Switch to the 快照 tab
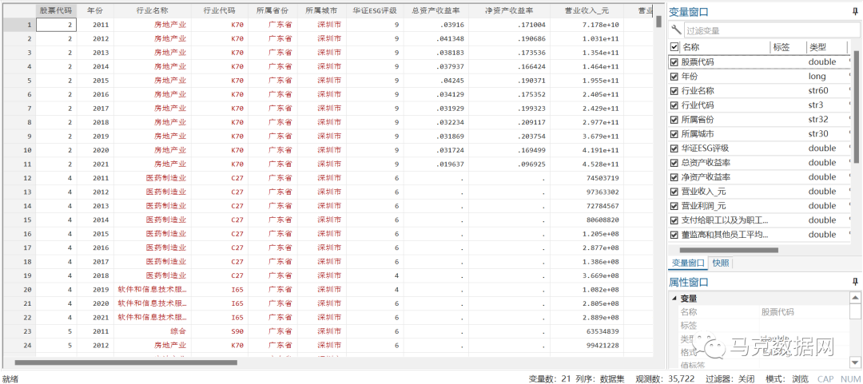The height and width of the screenshot is (384, 863). pos(721,263)
